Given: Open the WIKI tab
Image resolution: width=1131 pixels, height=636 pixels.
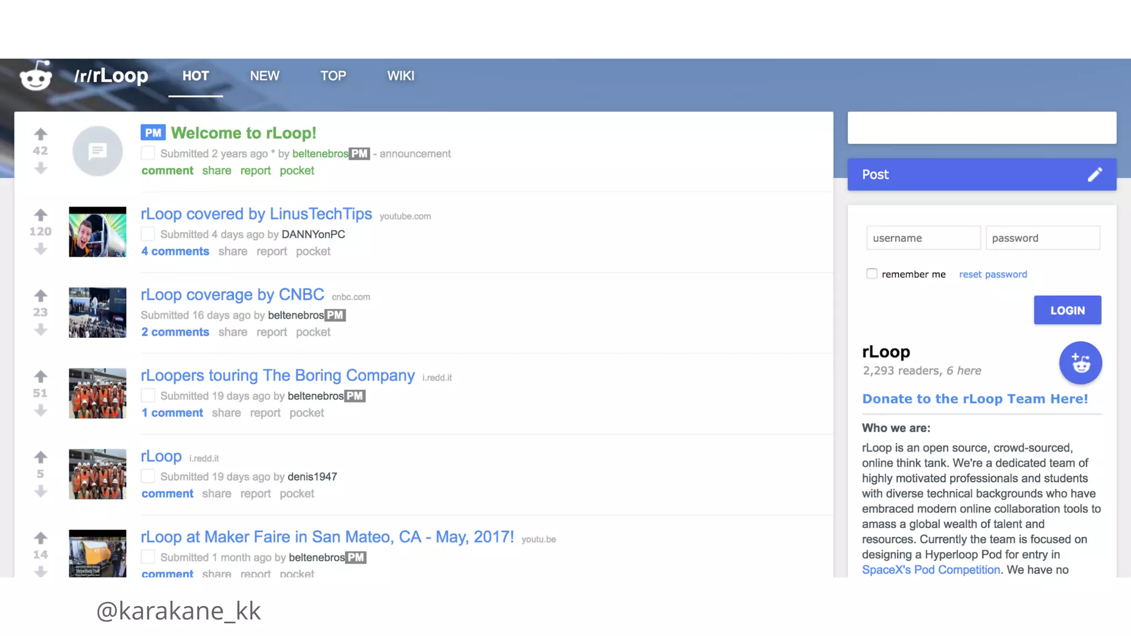Looking at the screenshot, I should click(400, 76).
